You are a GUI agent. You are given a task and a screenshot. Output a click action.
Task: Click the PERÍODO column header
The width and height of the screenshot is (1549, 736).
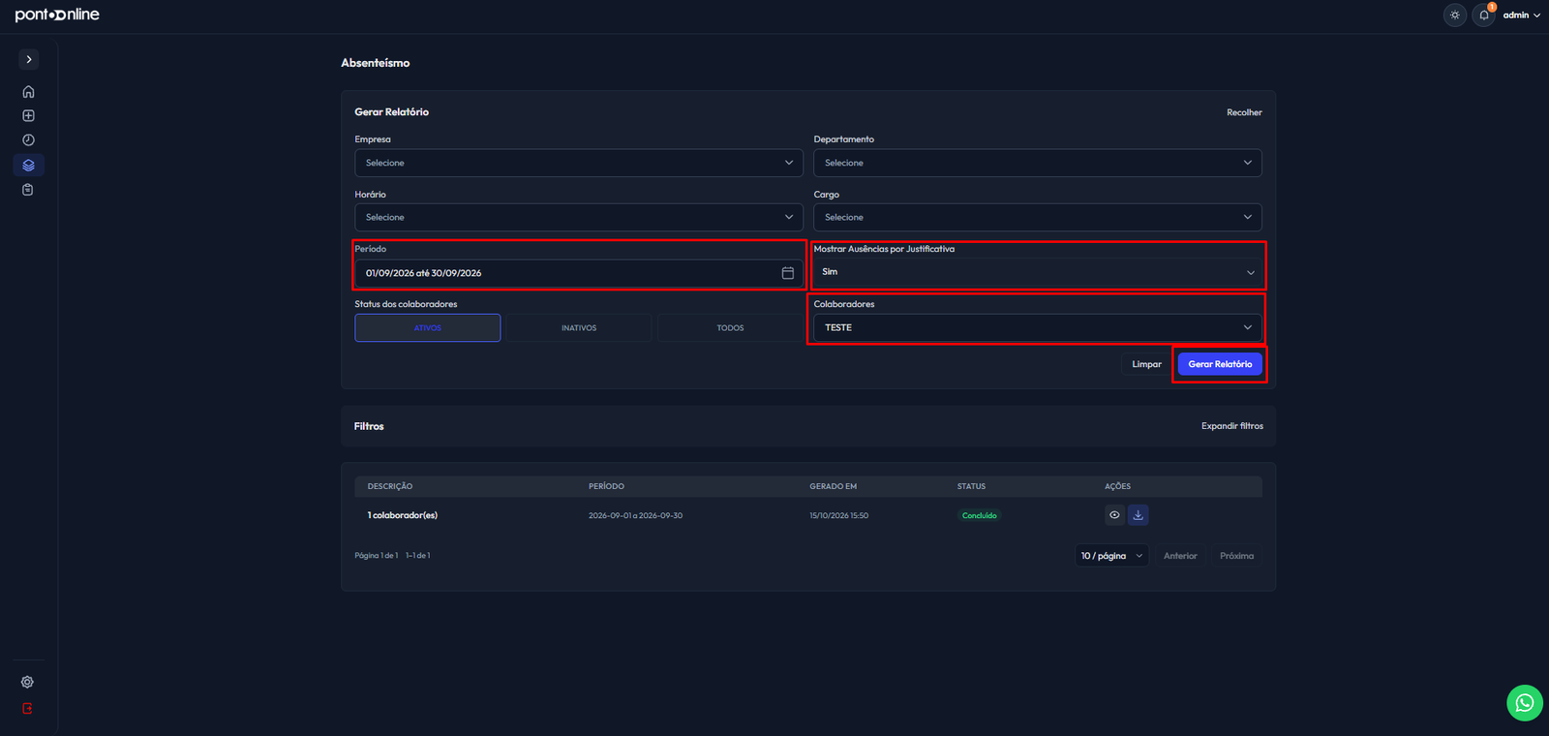click(606, 486)
